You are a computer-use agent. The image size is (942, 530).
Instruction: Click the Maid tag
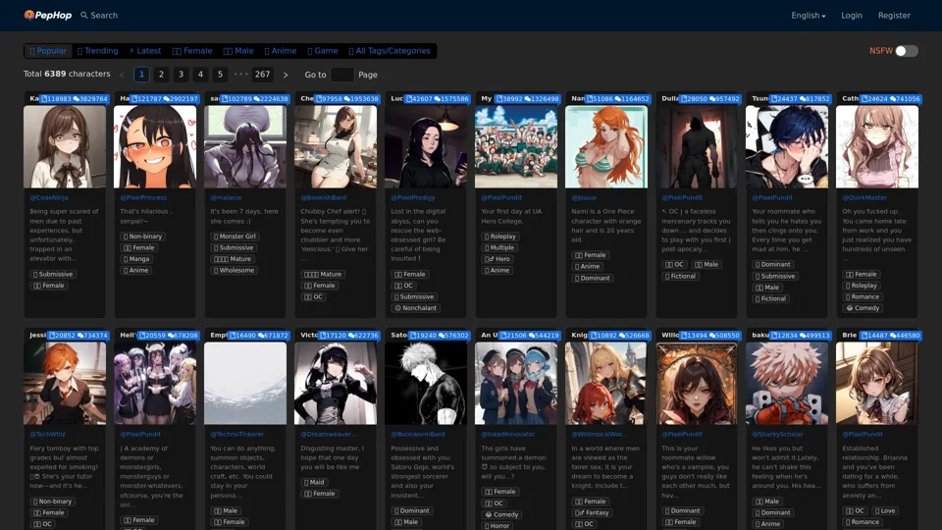pos(314,483)
